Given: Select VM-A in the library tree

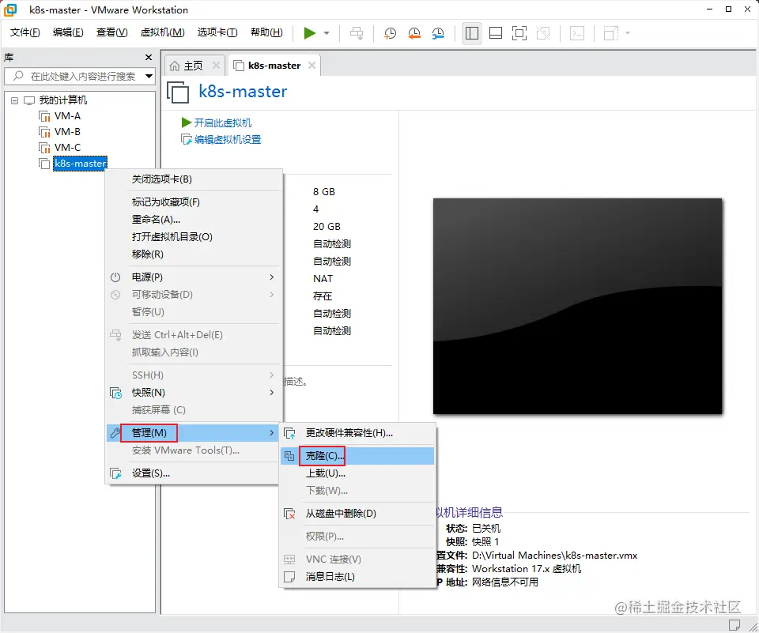Looking at the screenshot, I should click(x=67, y=116).
